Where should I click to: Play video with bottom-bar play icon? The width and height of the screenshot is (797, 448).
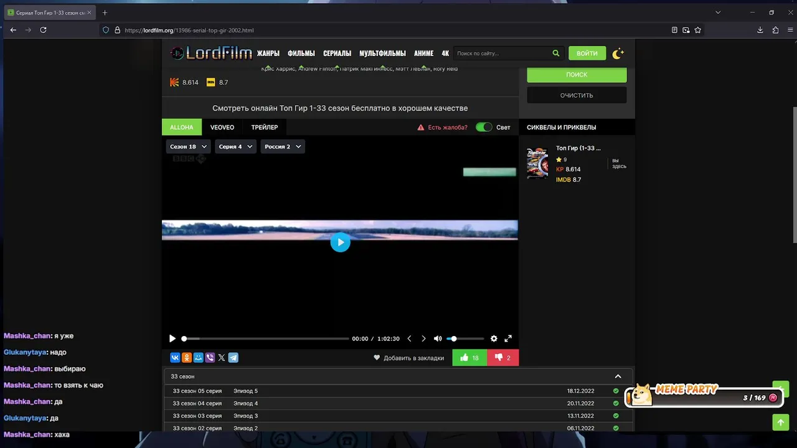tap(172, 338)
